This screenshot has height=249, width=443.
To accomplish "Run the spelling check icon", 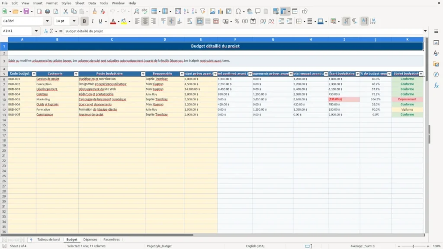I will [x=144, y=11].
